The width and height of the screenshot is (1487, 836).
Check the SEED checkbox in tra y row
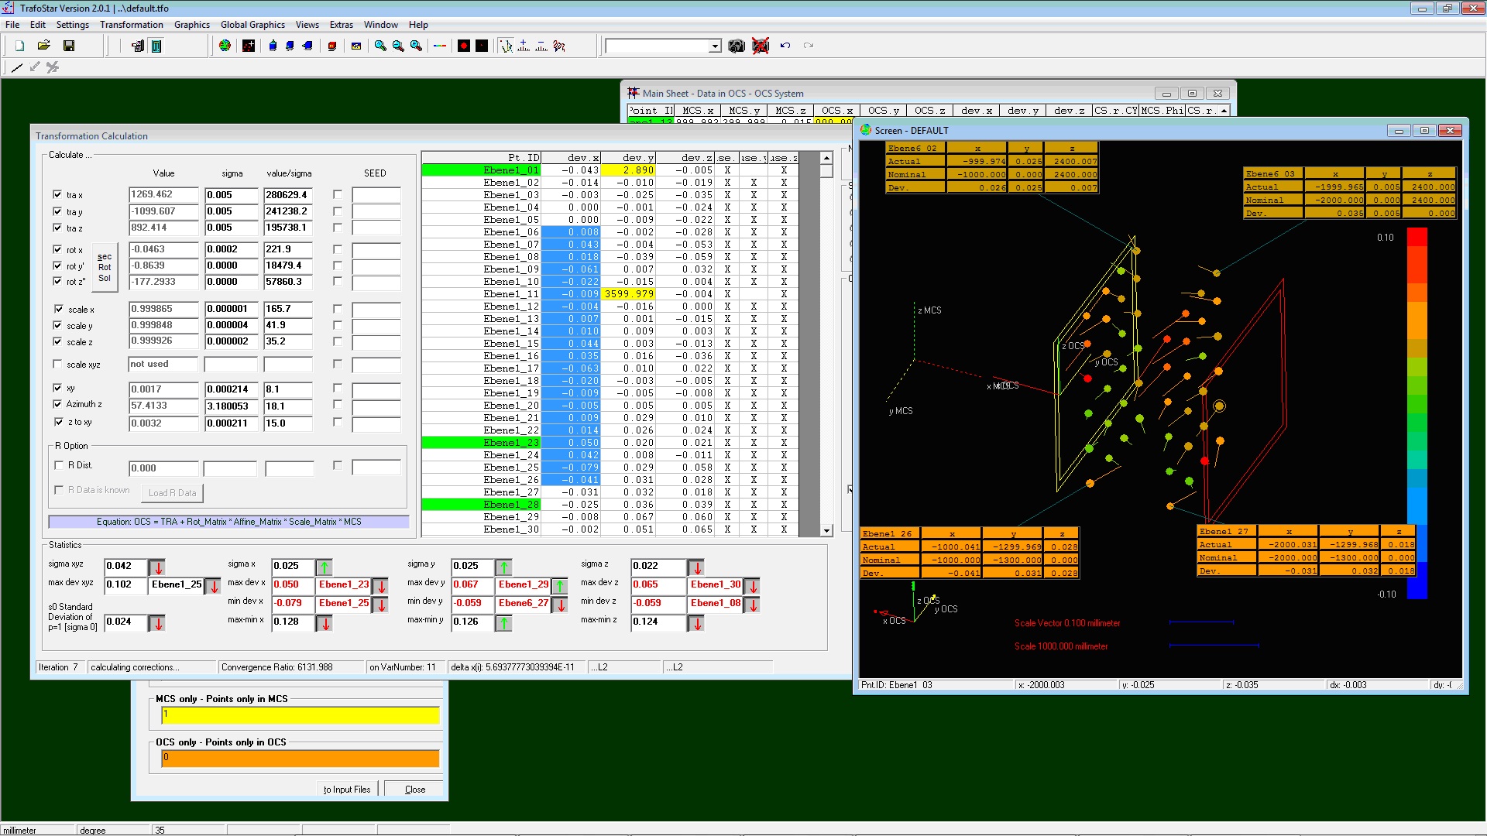(x=338, y=211)
